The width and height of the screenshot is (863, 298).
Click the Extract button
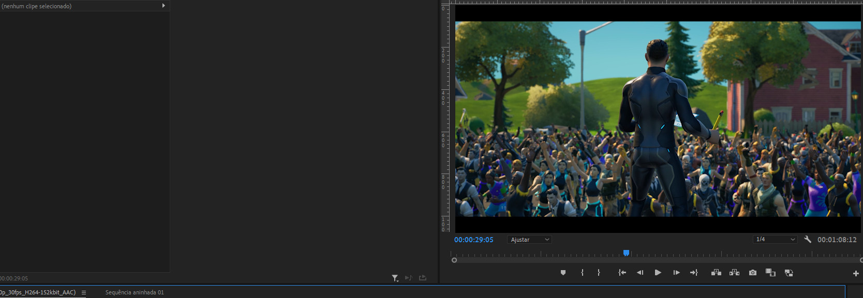coord(734,273)
